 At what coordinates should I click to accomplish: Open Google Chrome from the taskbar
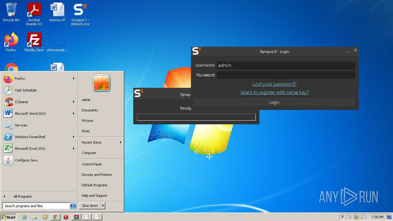tap(55, 217)
